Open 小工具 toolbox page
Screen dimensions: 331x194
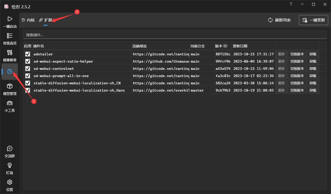pos(10,106)
